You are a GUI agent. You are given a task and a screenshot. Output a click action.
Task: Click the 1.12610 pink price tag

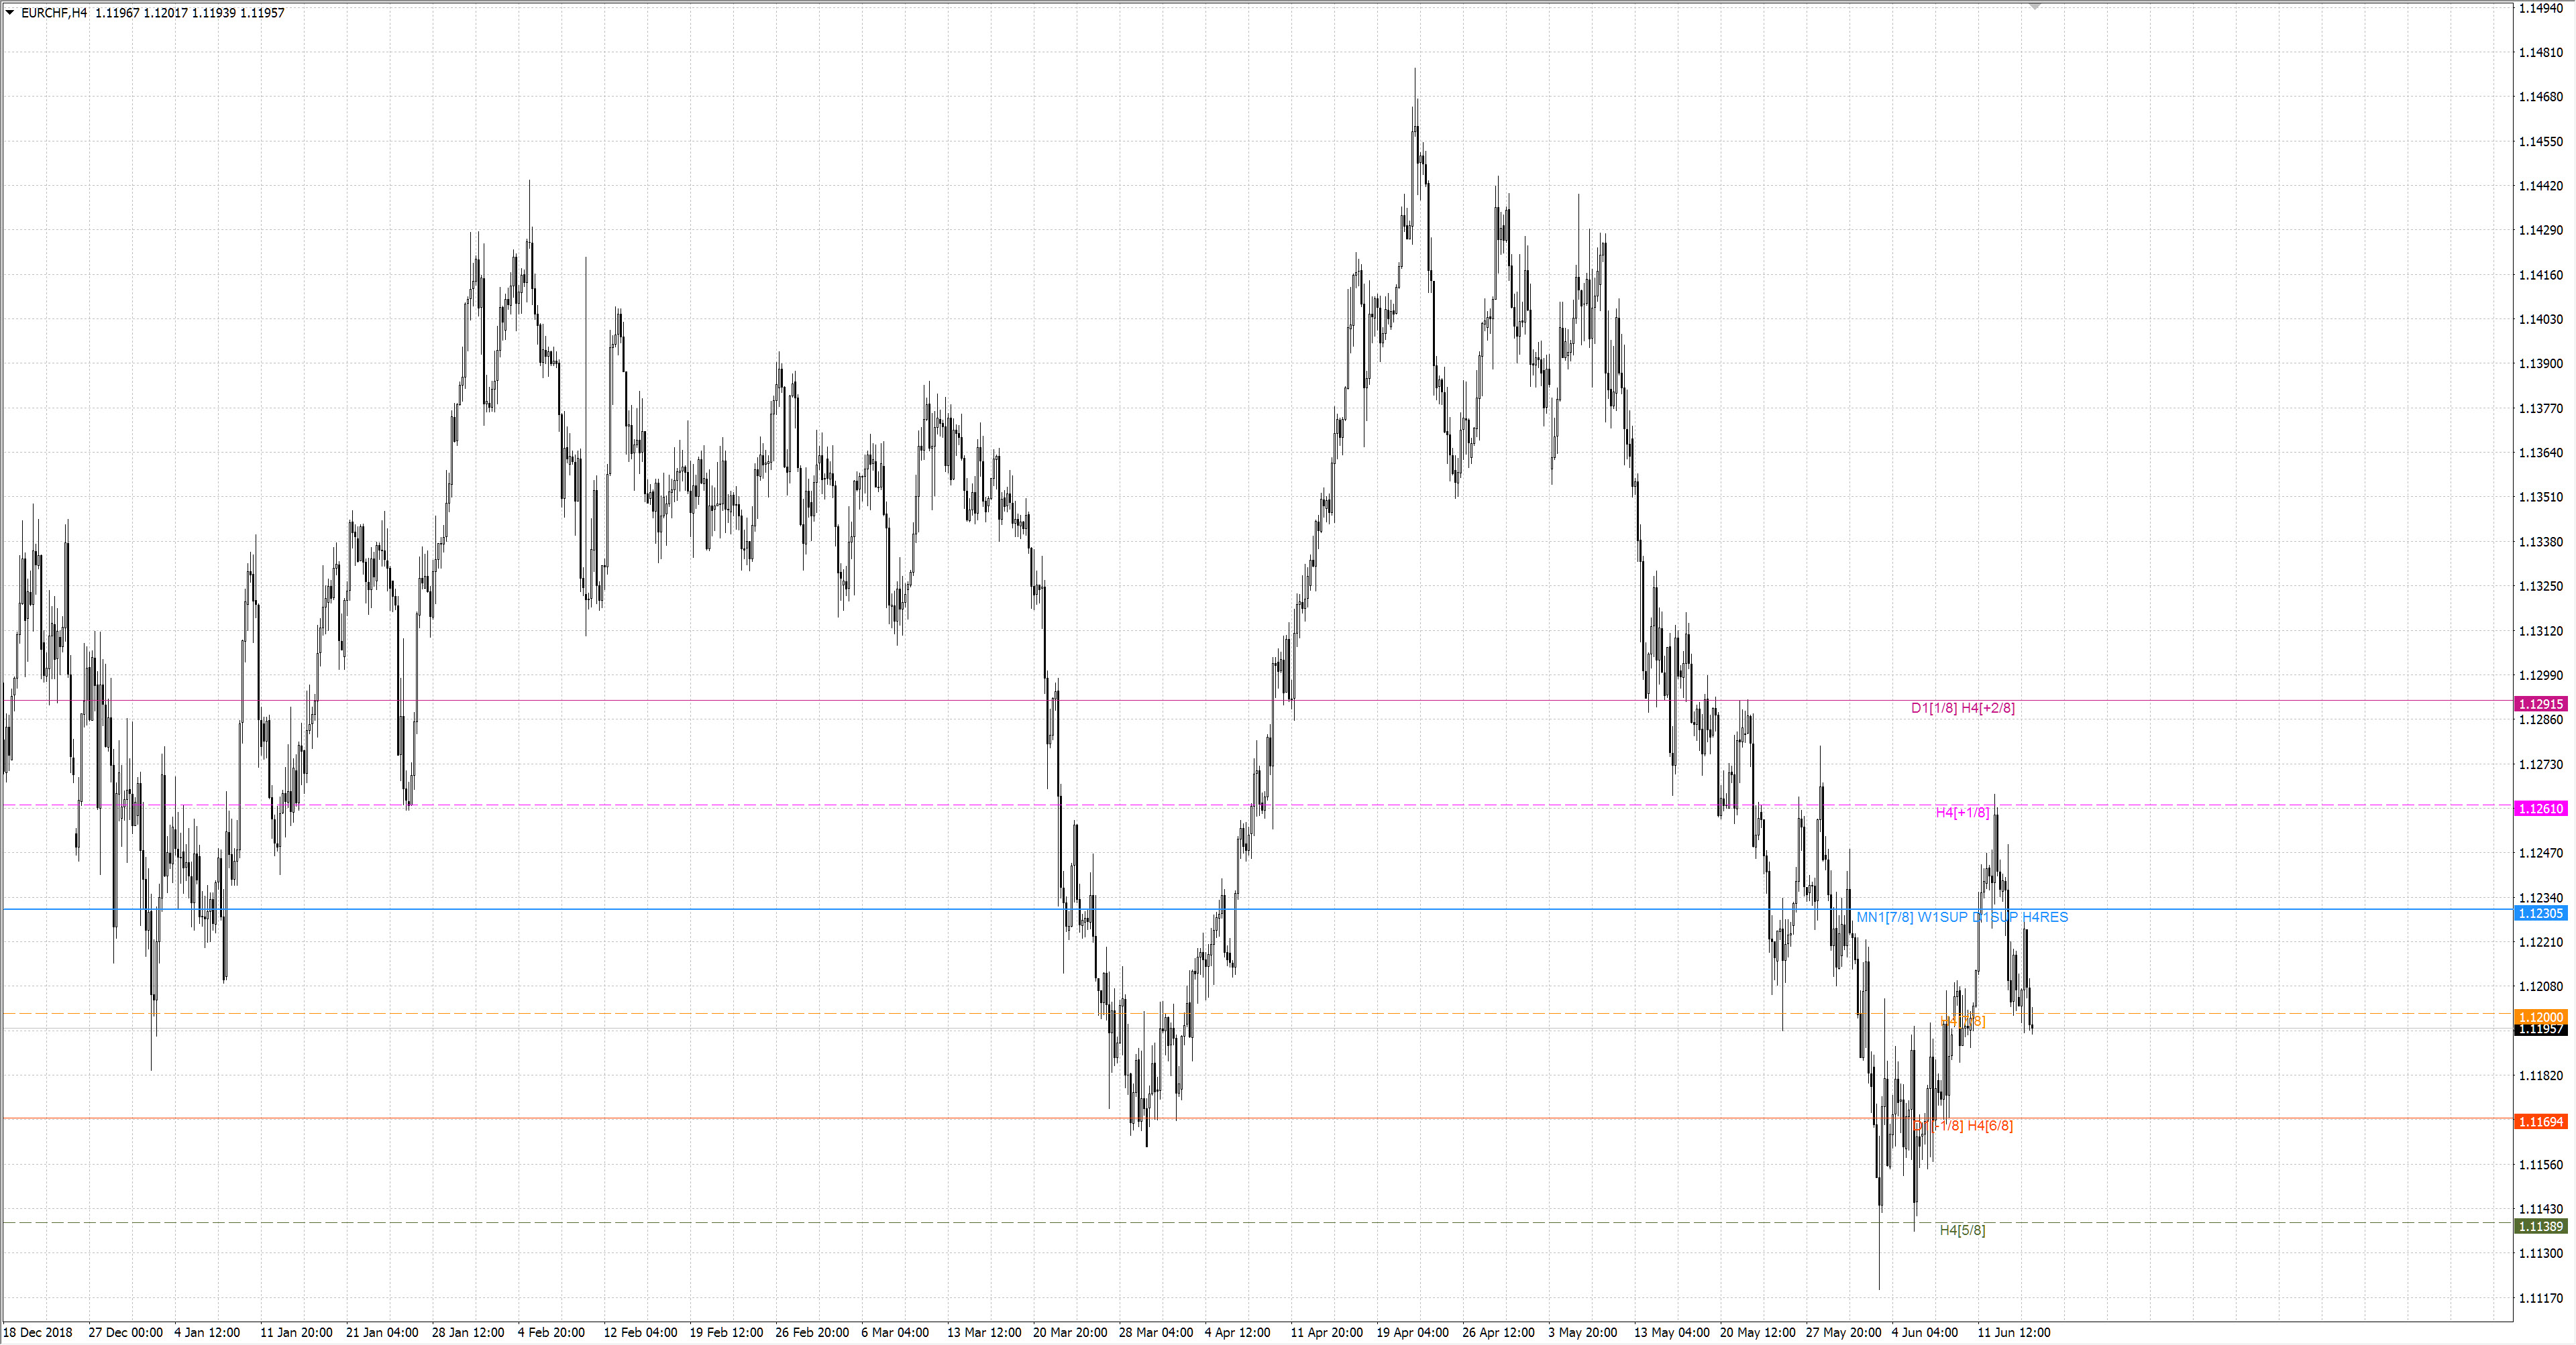coord(2540,809)
